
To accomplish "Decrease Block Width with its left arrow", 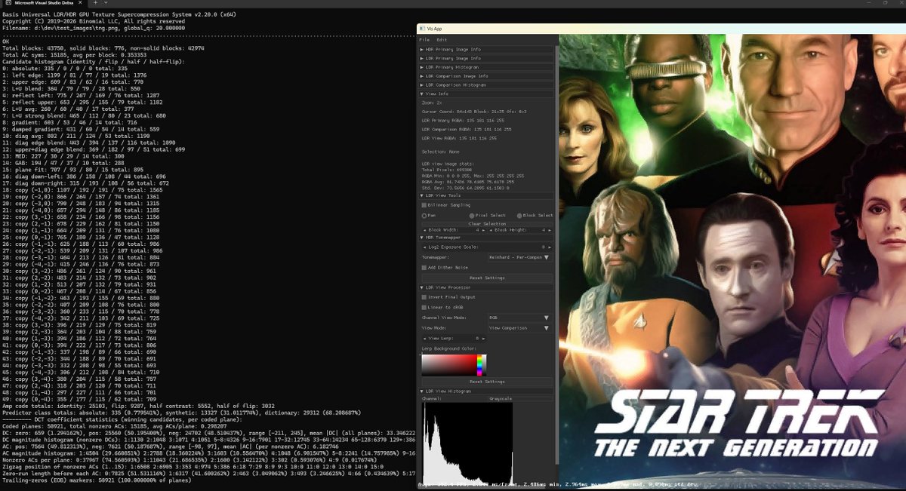I will 424,229.
